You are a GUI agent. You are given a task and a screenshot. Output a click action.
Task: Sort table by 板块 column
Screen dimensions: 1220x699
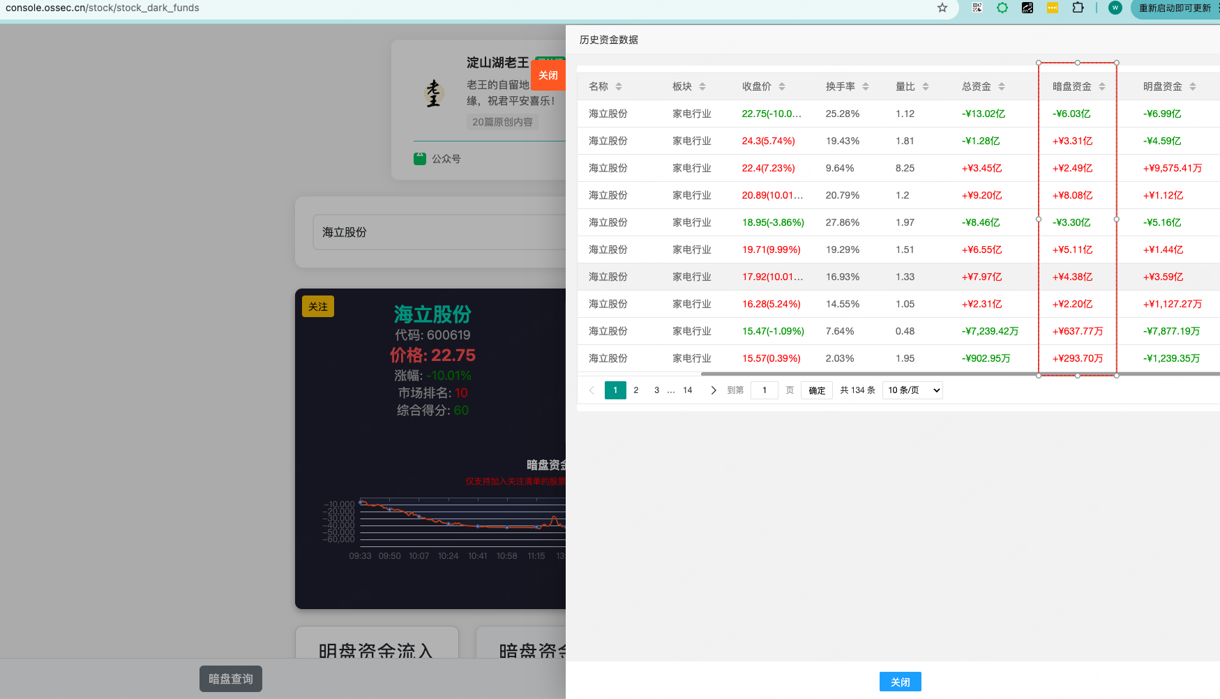click(x=702, y=86)
